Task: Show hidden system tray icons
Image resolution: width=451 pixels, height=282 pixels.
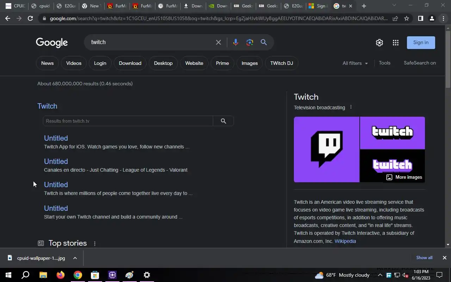Action: pyautogui.click(x=380, y=275)
